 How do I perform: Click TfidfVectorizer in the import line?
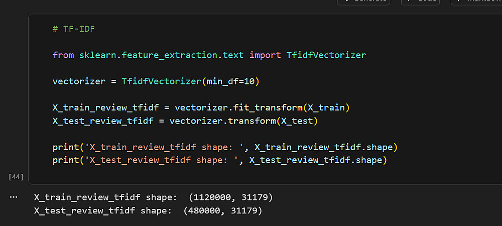[x=326, y=55]
